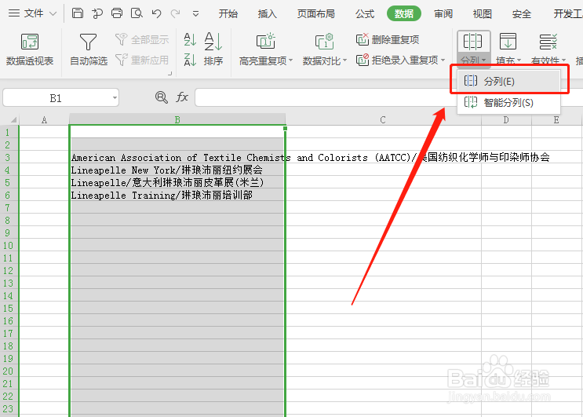The width and height of the screenshot is (583, 417).
Task: Open the 文件 menu
Action: pyautogui.click(x=33, y=13)
